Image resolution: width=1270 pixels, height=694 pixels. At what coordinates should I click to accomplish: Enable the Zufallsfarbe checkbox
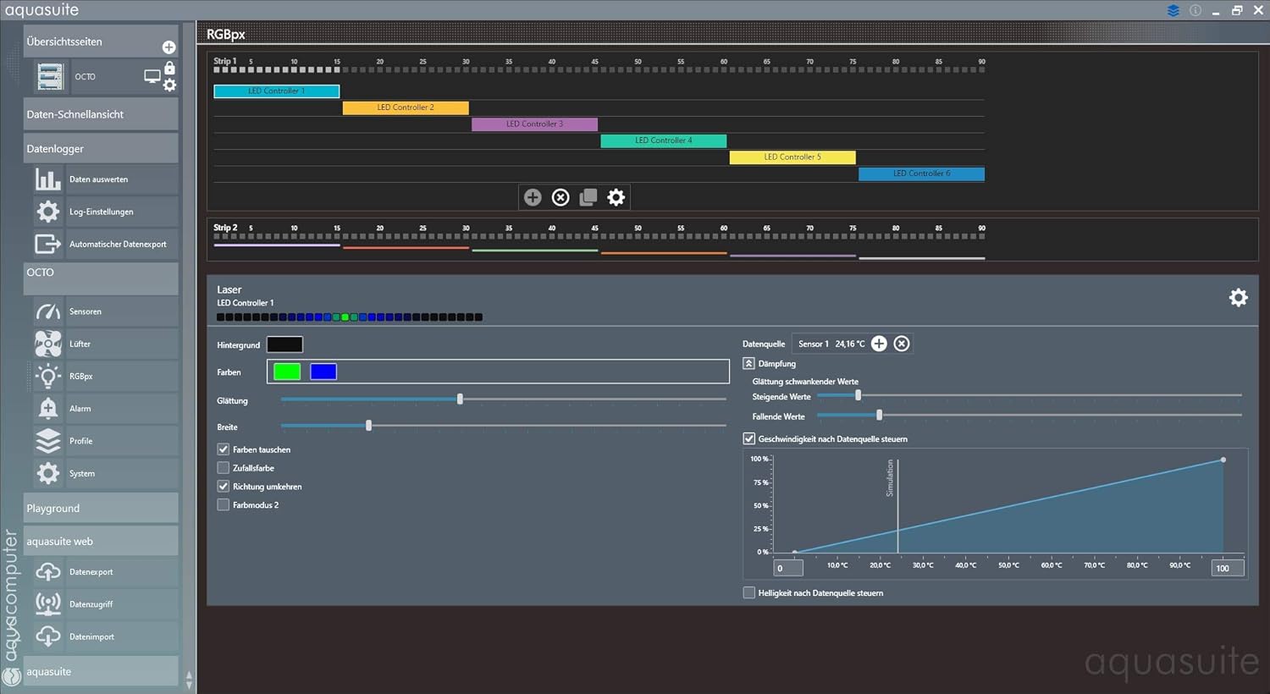pyautogui.click(x=223, y=468)
